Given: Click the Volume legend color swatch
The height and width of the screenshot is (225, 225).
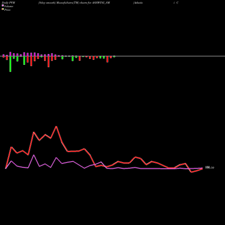Looking at the screenshot, I should click(3, 5).
